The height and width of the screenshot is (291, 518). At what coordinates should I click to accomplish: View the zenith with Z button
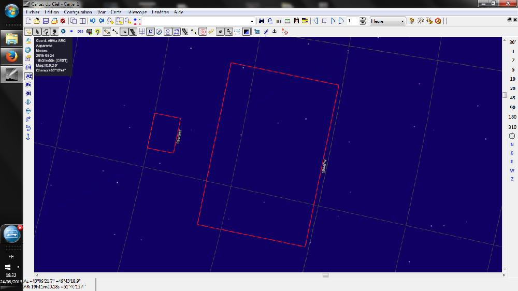(512, 179)
